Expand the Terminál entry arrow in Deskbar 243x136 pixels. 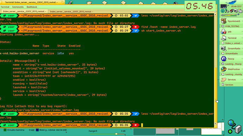(x=242, y=38)
